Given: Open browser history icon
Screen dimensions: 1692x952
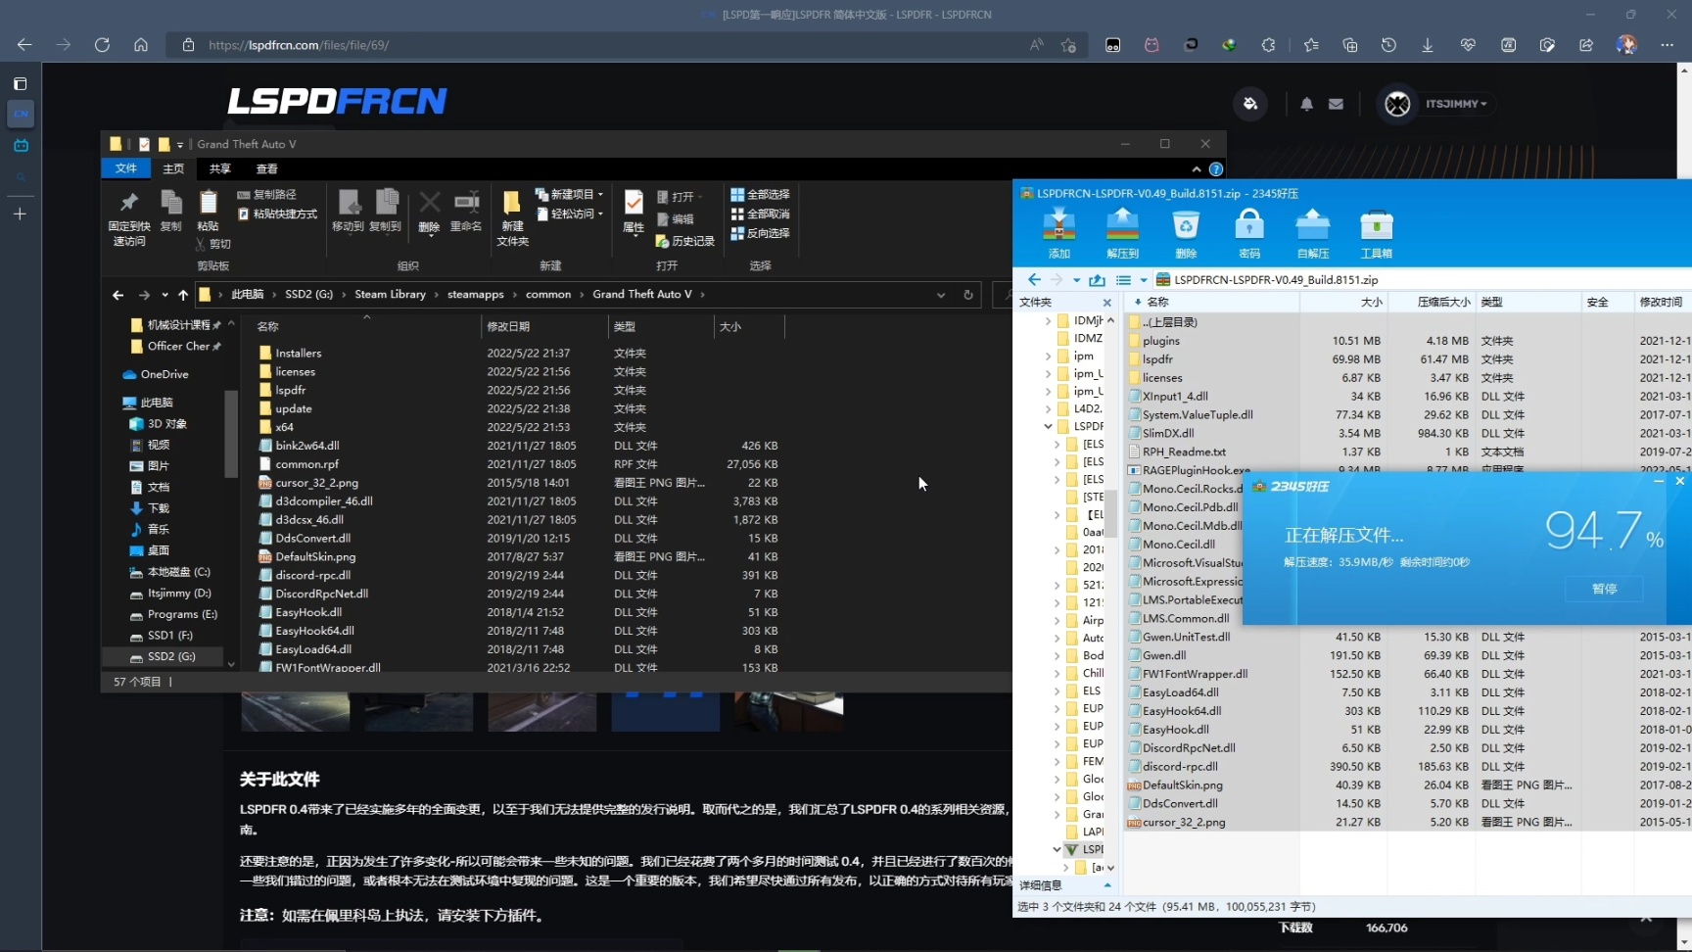Looking at the screenshot, I should point(1388,45).
